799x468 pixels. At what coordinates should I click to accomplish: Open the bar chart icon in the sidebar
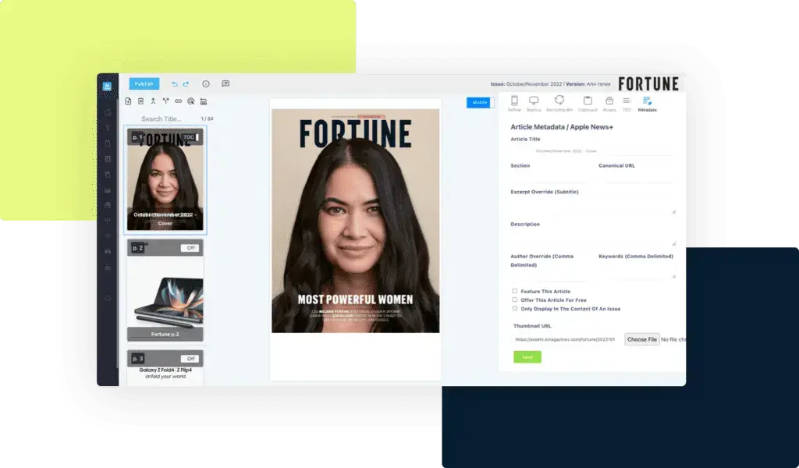pyautogui.click(x=108, y=190)
